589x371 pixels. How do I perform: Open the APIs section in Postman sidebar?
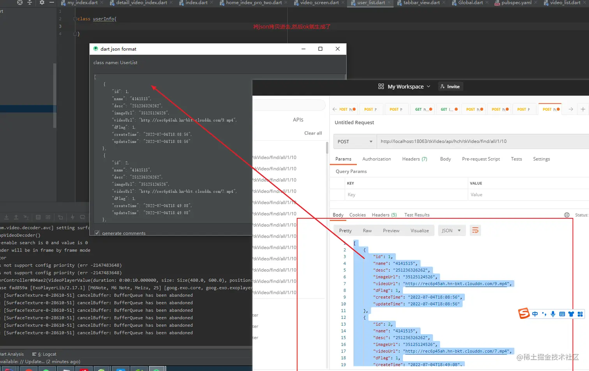[298, 120]
